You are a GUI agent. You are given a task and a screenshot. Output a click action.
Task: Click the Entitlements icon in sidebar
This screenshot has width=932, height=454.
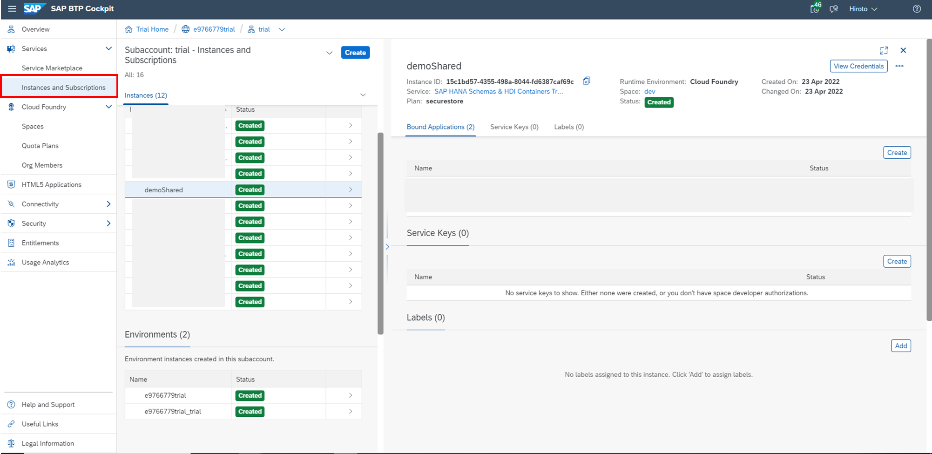coord(11,243)
